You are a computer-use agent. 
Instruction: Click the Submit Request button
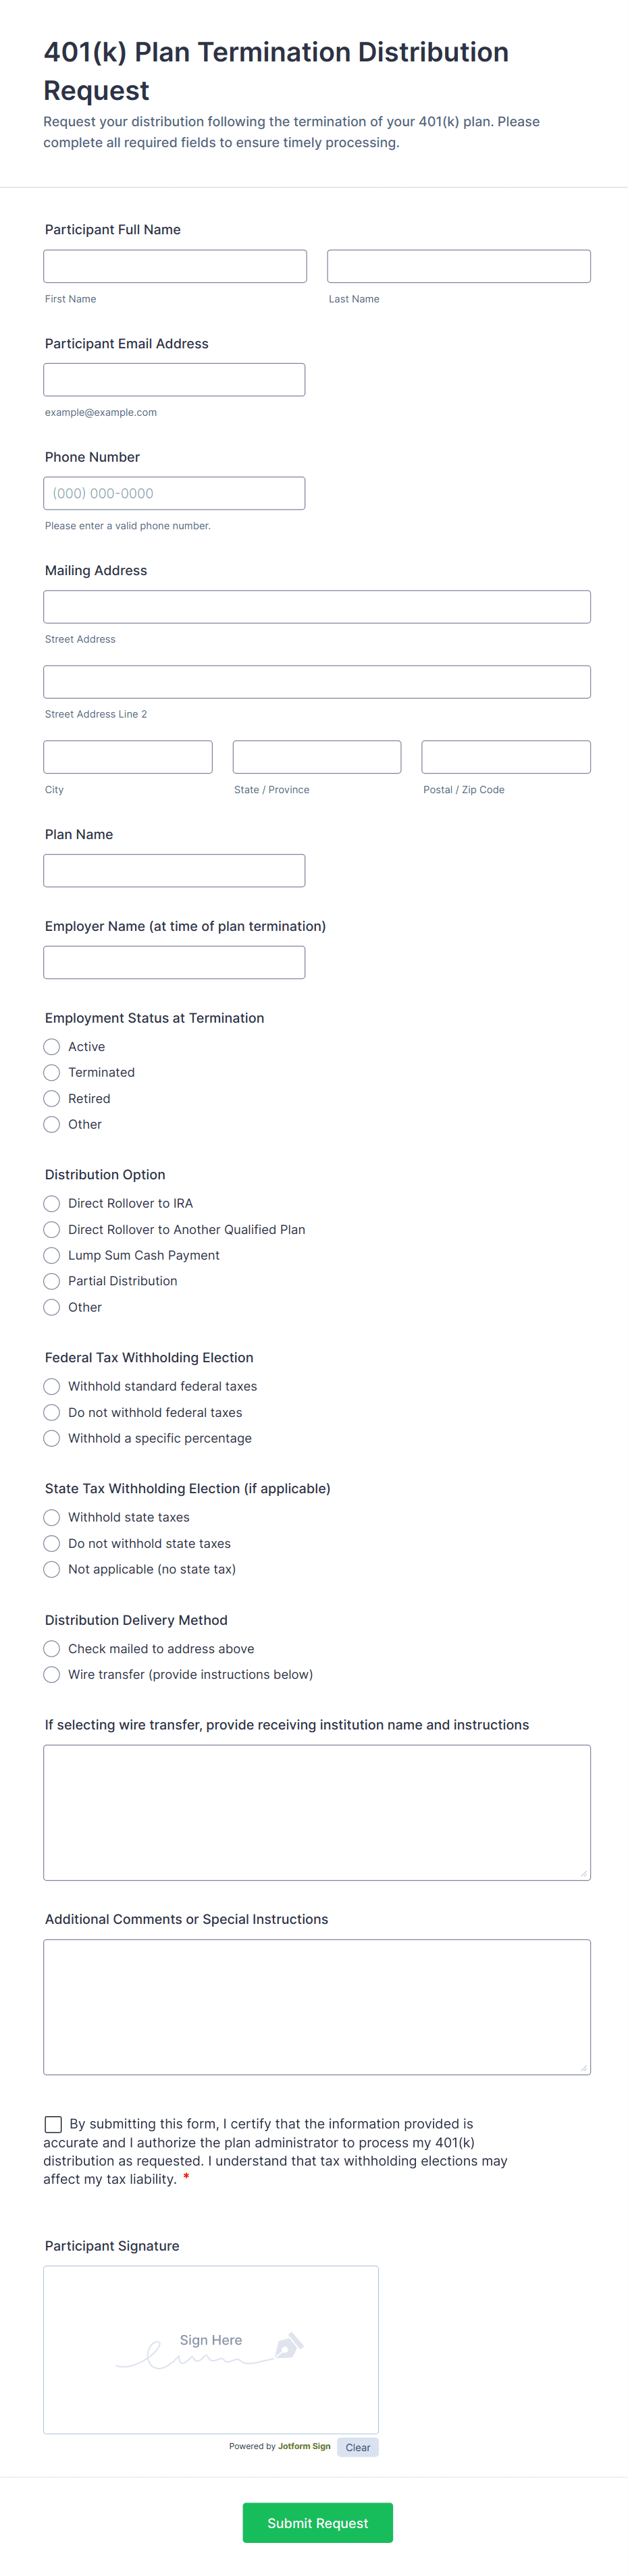pyautogui.click(x=317, y=2523)
